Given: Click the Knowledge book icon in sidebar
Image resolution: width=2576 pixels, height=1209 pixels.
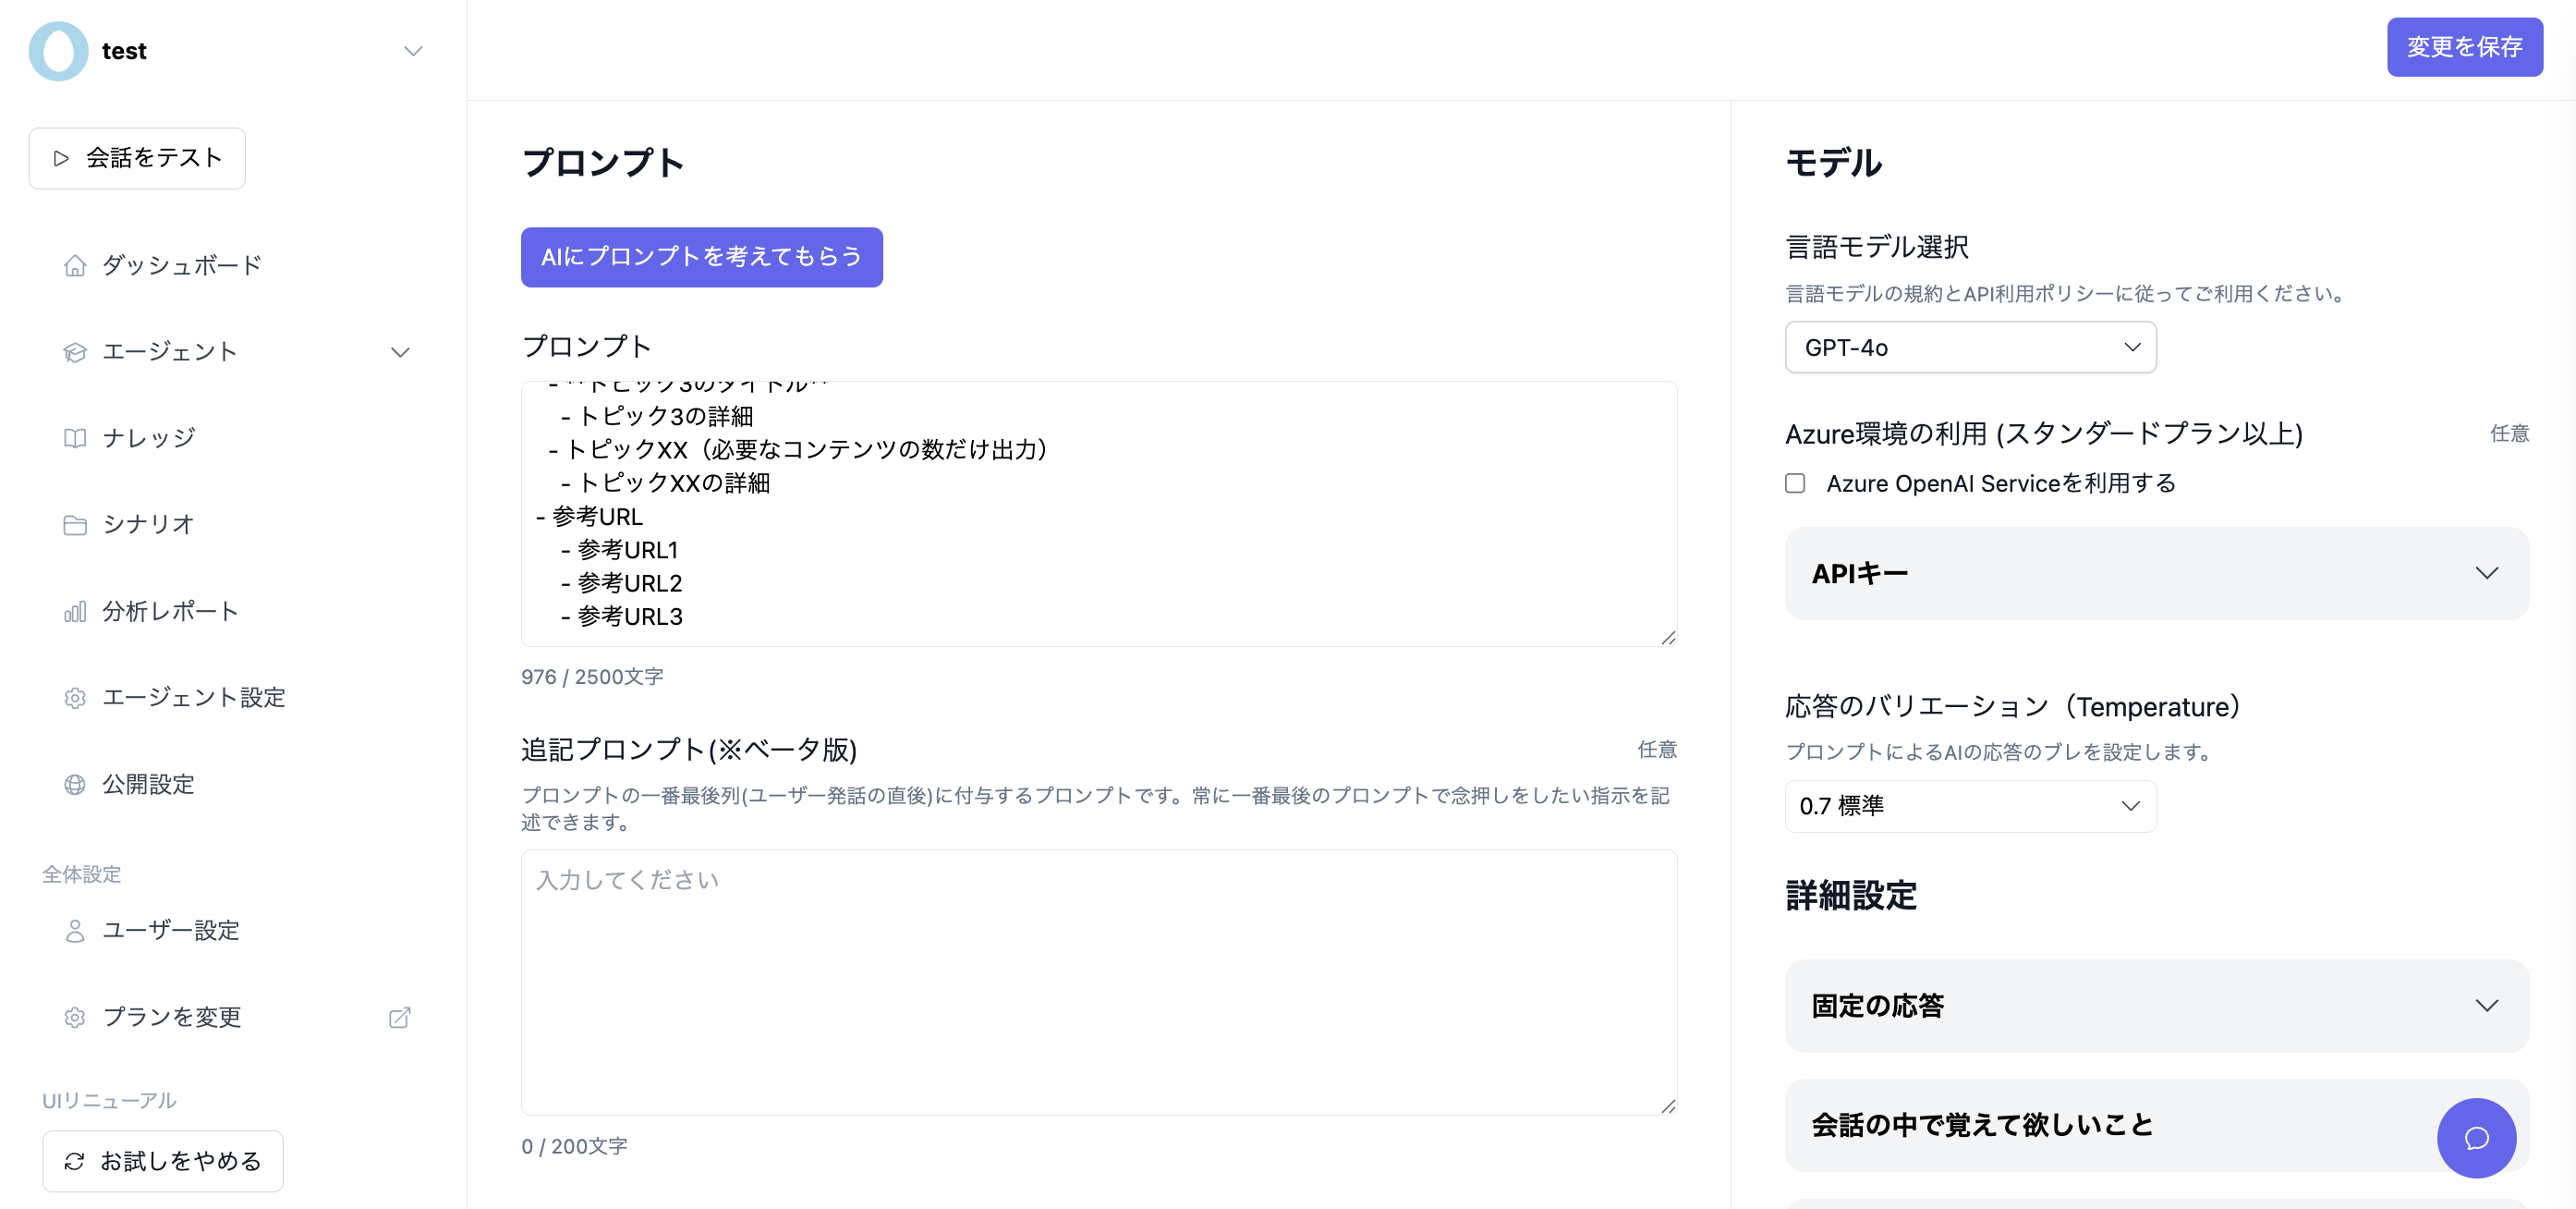Looking at the screenshot, I should click(75, 438).
